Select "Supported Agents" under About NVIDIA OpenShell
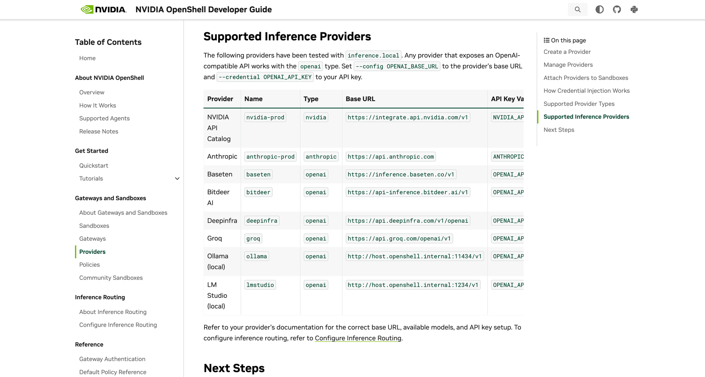Viewport: 705px width, 377px height. coord(104,118)
